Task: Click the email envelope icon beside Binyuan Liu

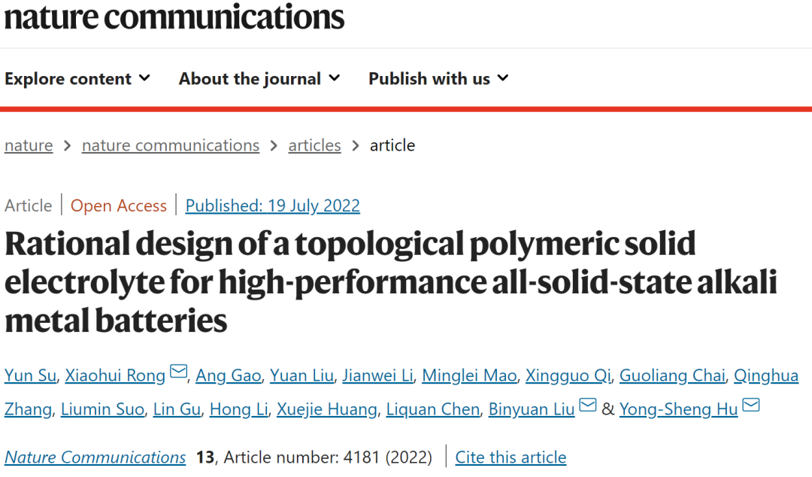Action: 588,405
